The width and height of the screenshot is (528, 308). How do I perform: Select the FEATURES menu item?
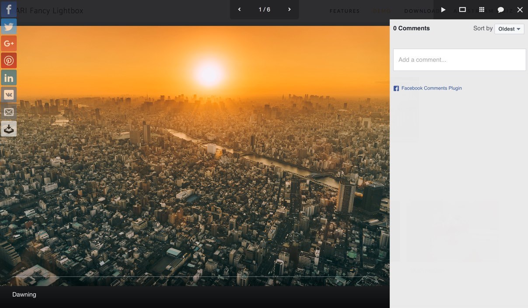point(344,11)
